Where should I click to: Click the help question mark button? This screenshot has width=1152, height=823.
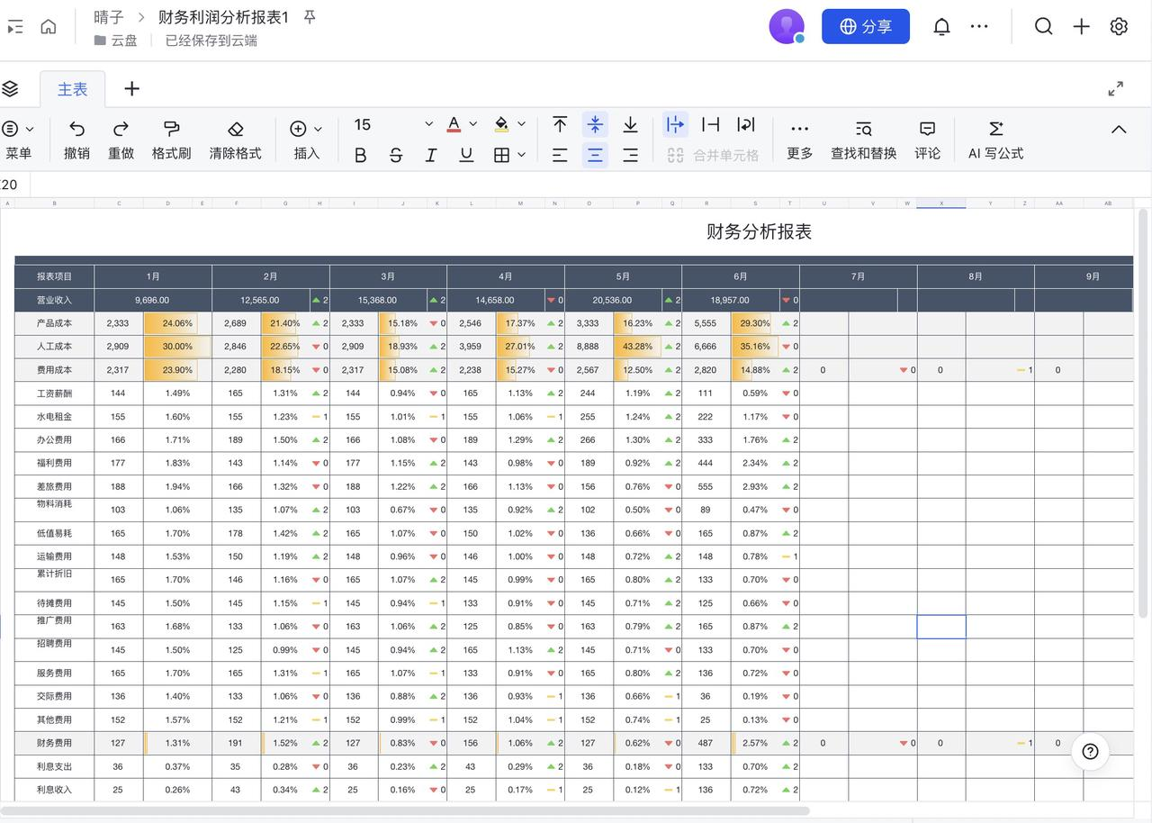[1090, 752]
